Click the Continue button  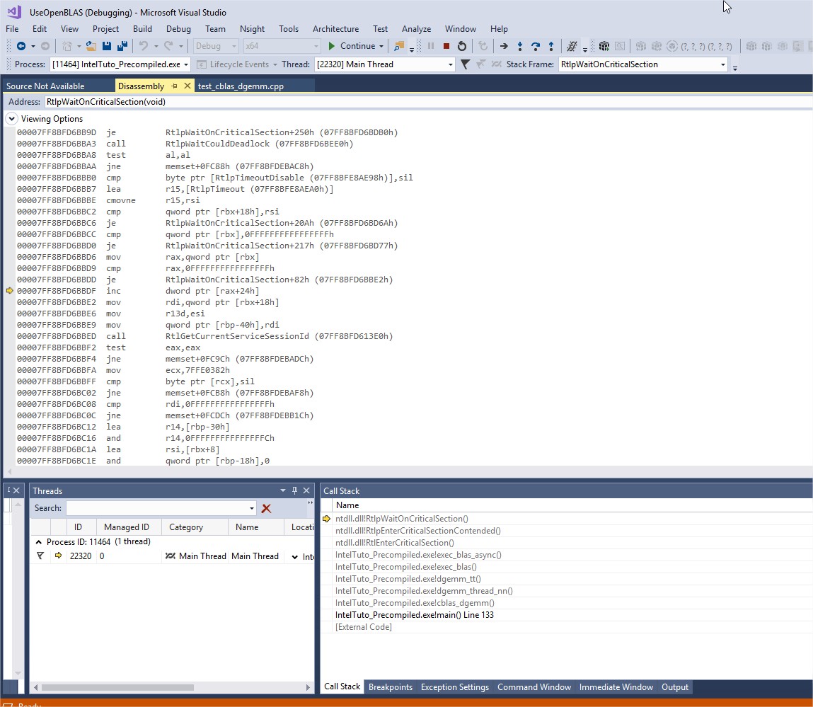click(352, 46)
